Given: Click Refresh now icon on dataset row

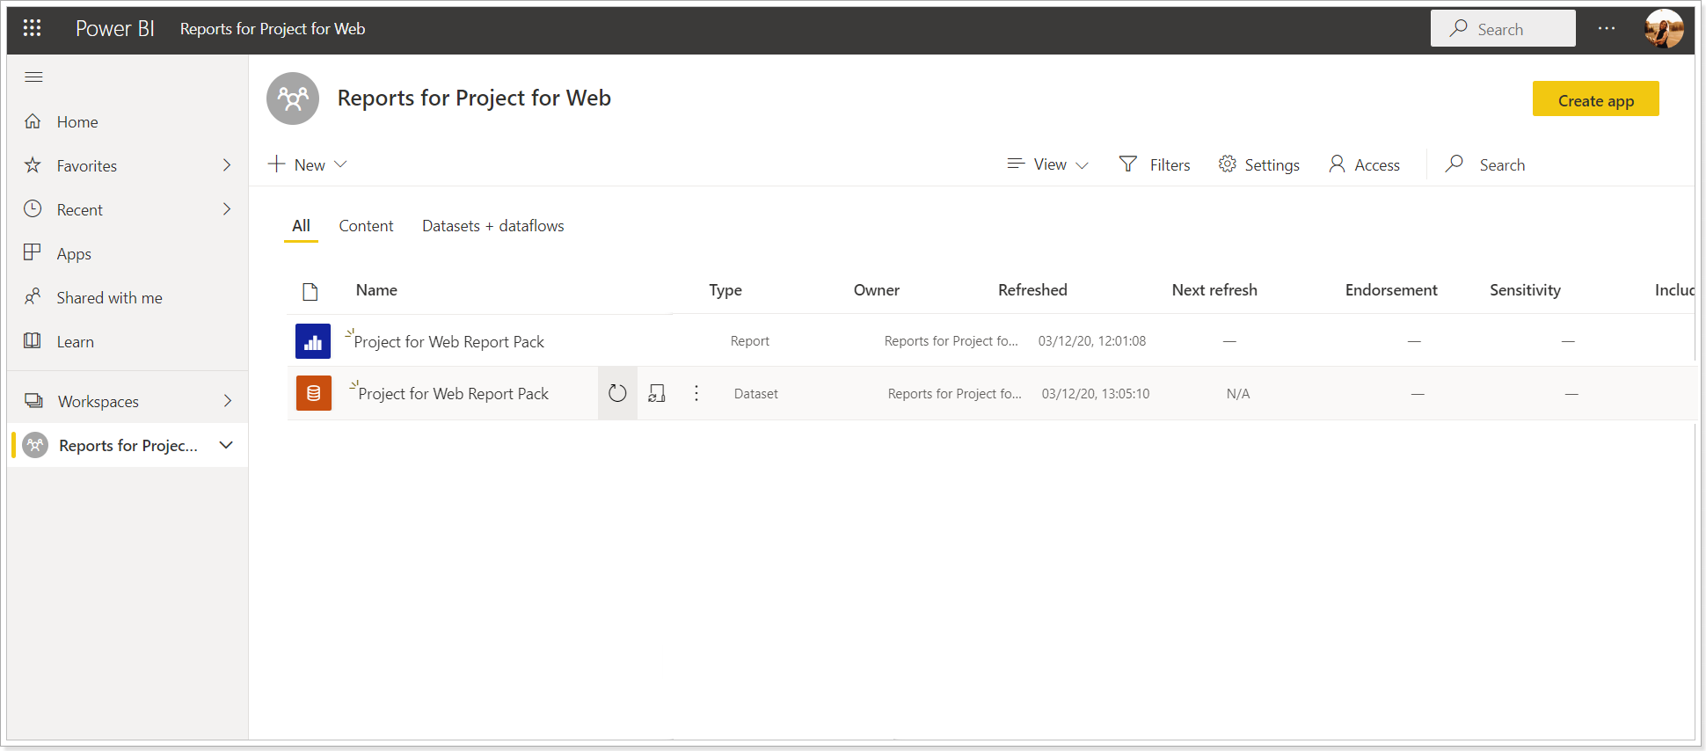Looking at the screenshot, I should [x=617, y=393].
